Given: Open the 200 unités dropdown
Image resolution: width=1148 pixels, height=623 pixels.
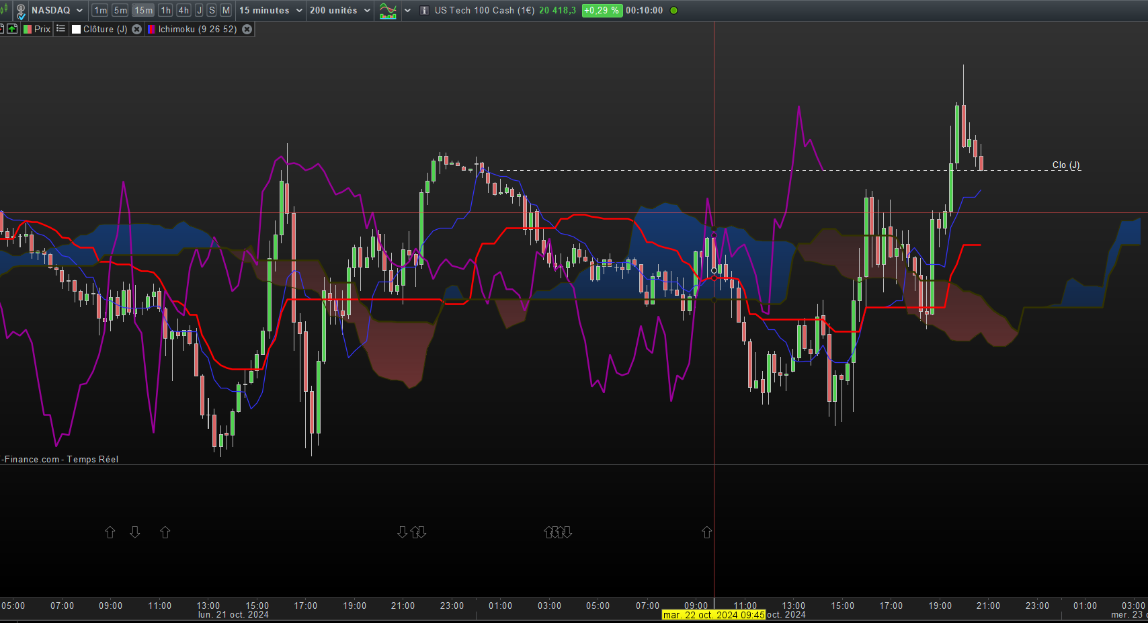Looking at the screenshot, I should [340, 11].
